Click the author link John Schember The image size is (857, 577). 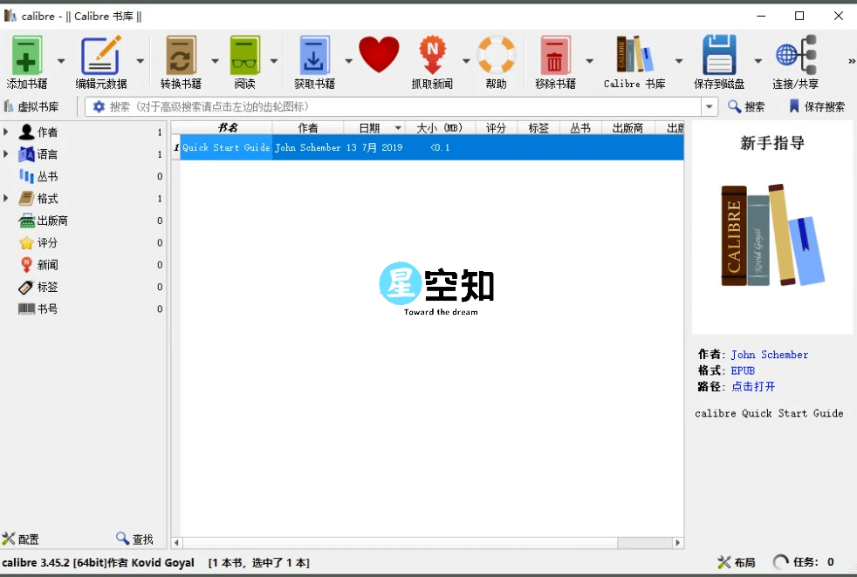pos(769,354)
